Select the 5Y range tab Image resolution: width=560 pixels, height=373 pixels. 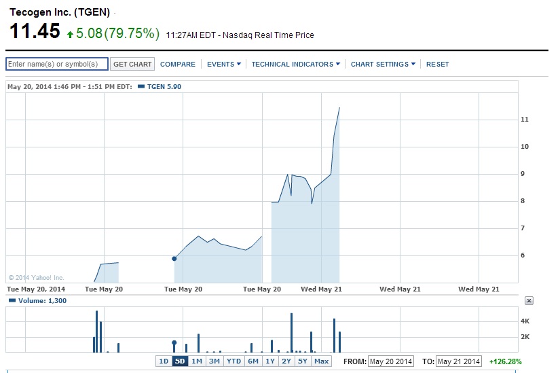tap(303, 361)
